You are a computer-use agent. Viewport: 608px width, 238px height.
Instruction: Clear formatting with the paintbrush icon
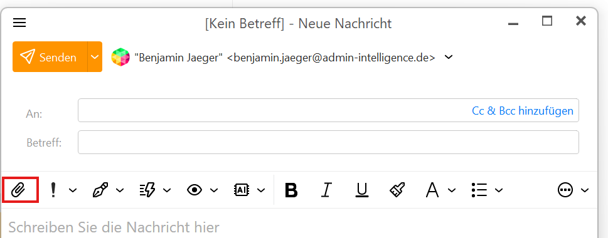point(397,190)
